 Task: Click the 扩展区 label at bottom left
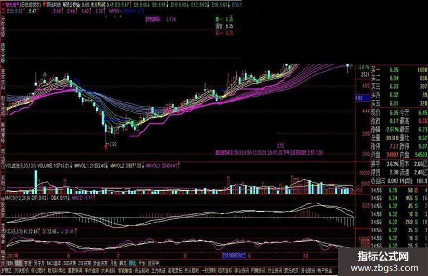click(7, 271)
